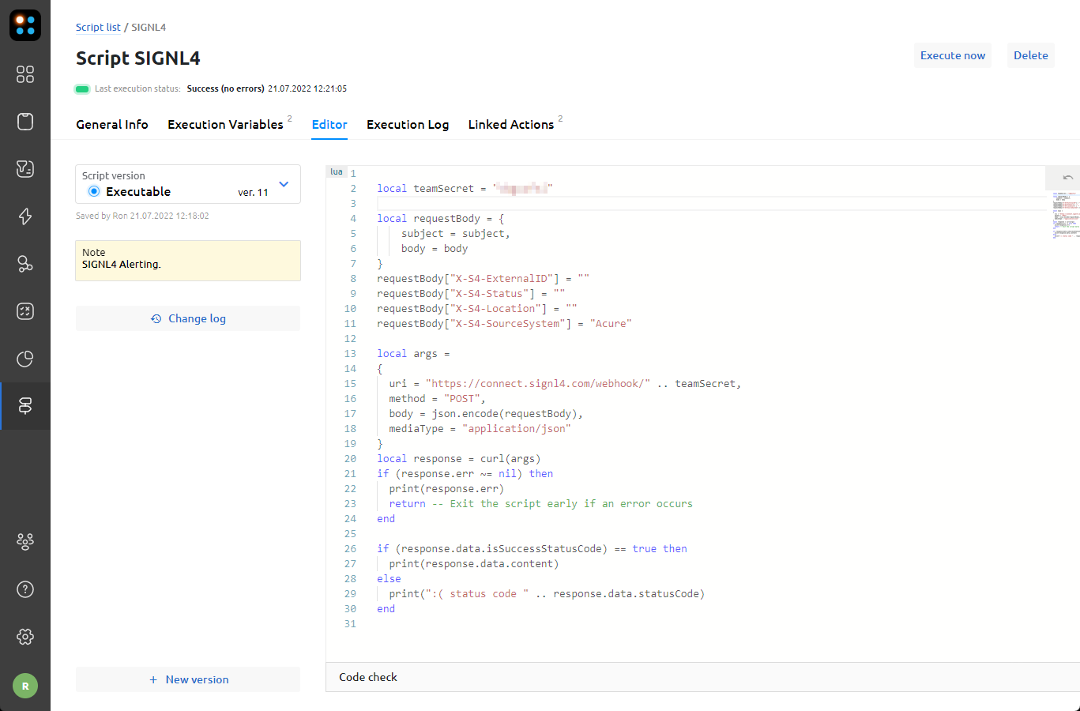1080x711 pixels.
Task: Click the lua language label
Action: coord(337,171)
